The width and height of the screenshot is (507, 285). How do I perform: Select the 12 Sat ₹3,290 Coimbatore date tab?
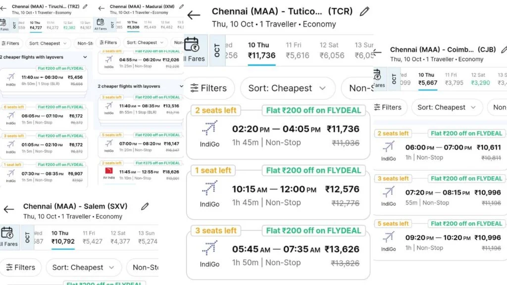tap(480, 79)
